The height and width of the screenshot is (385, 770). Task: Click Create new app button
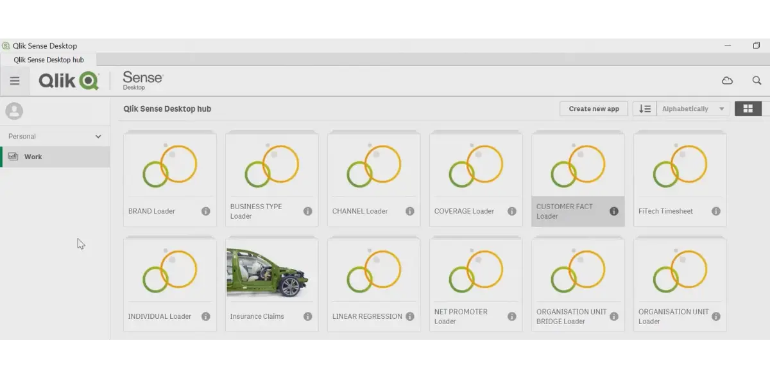pos(594,109)
